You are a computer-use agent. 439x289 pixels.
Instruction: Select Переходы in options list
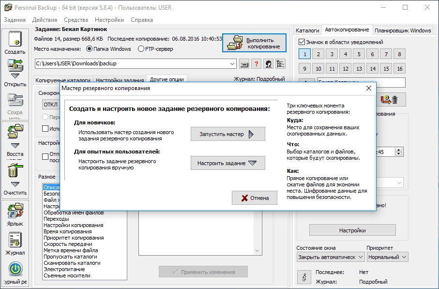point(56,219)
